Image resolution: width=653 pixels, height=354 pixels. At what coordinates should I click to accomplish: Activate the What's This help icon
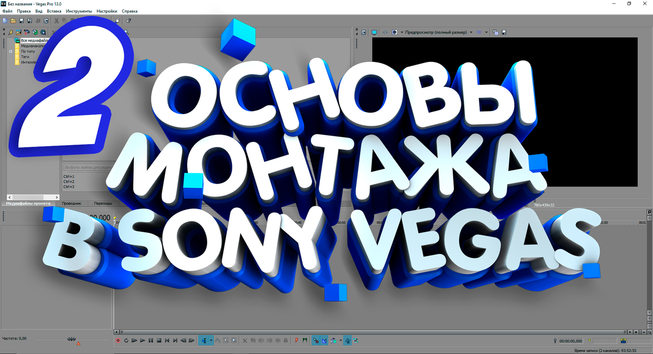[128, 21]
